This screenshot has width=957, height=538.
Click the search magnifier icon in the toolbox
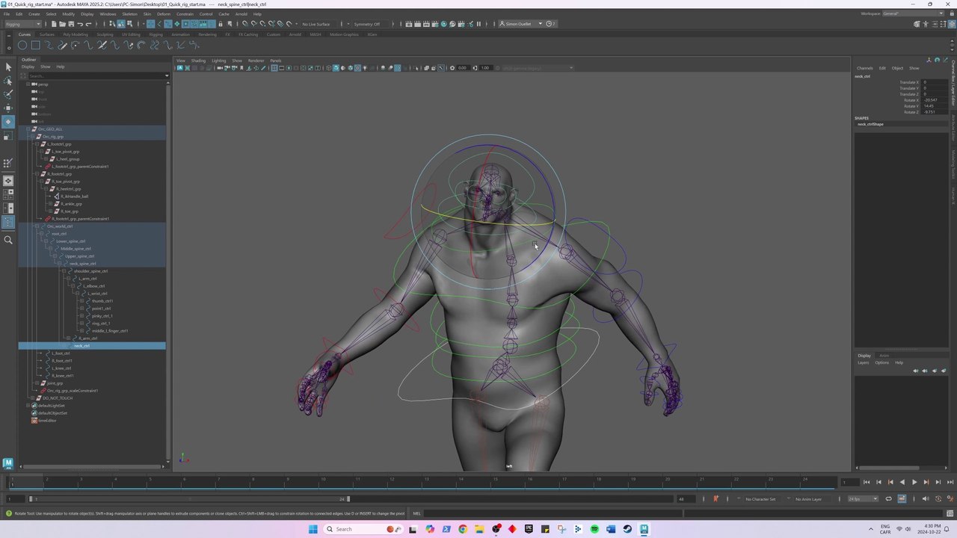(x=8, y=240)
